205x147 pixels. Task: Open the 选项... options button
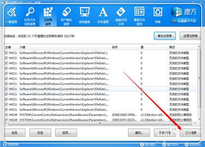coord(66,133)
